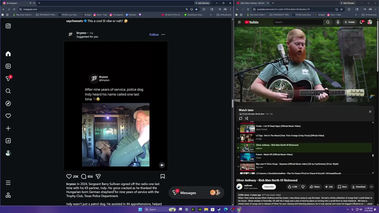Image resolution: width=379 pixels, height=213 pixels.
Task: Play Future - Mask Off from playlist
Action: click(x=305, y=156)
